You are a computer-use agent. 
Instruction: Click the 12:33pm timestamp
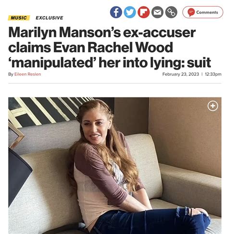coord(213,74)
